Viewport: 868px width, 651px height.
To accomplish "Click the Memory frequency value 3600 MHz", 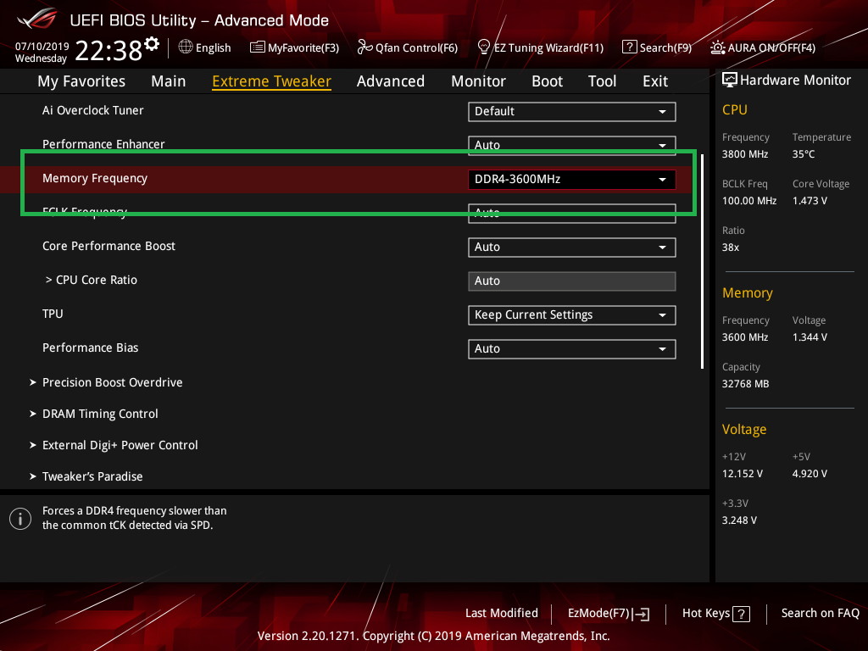I will pos(745,337).
